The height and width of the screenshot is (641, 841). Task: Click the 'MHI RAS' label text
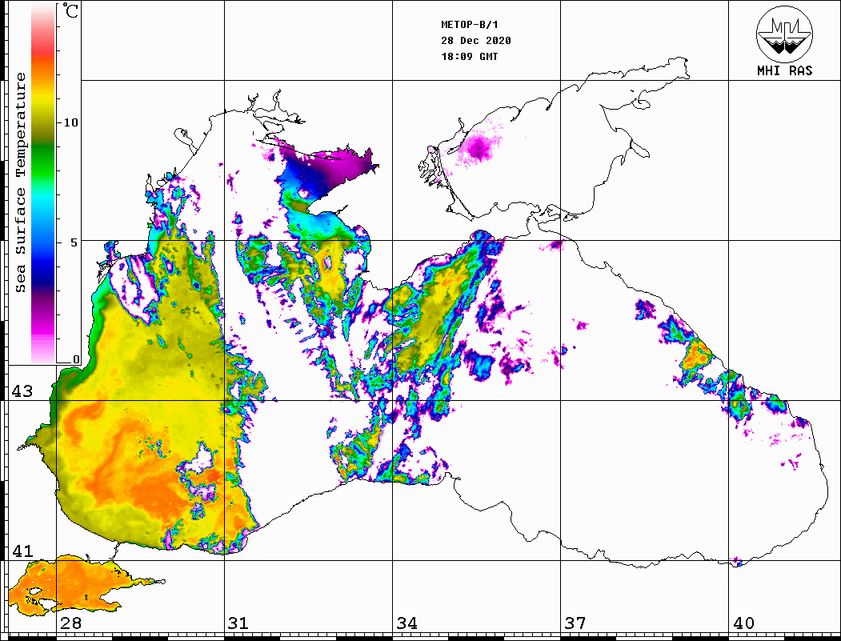[784, 70]
